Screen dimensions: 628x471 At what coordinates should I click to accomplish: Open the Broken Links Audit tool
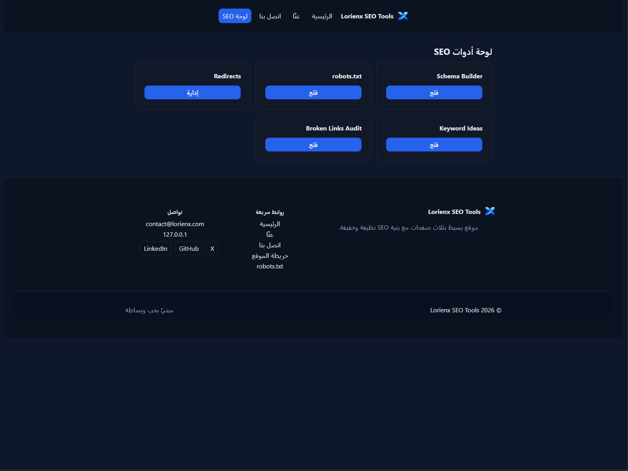(313, 144)
